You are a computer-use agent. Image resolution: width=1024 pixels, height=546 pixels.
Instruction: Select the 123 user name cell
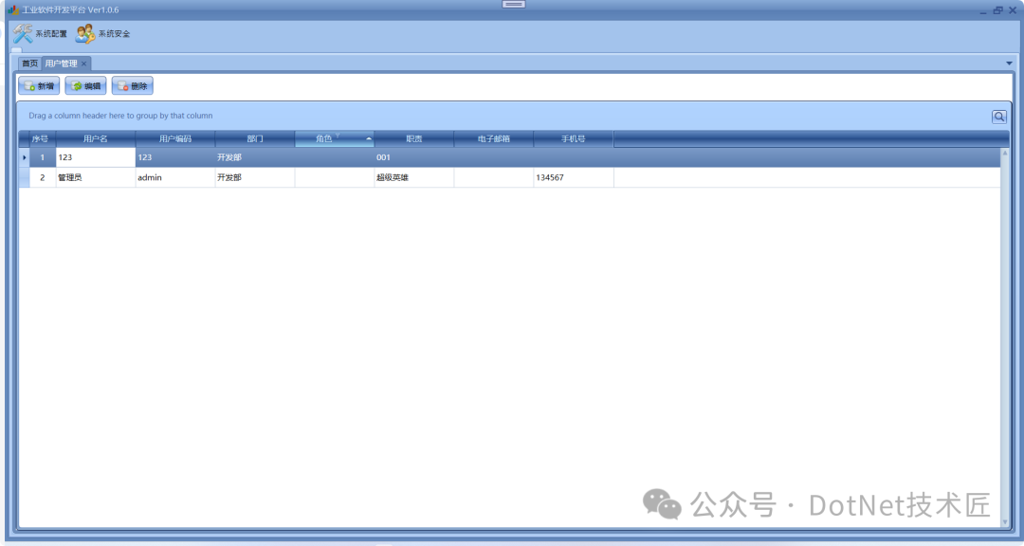tap(96, 157)
